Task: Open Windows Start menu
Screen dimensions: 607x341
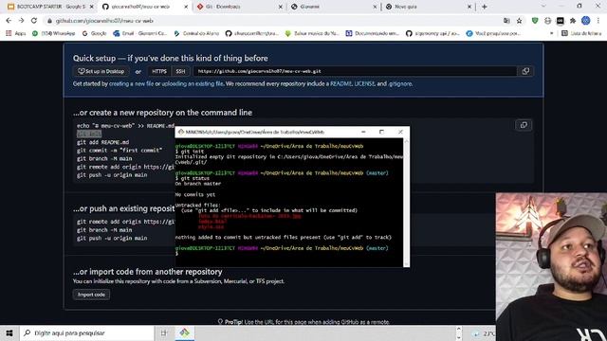Action: (x=9, y=332)
